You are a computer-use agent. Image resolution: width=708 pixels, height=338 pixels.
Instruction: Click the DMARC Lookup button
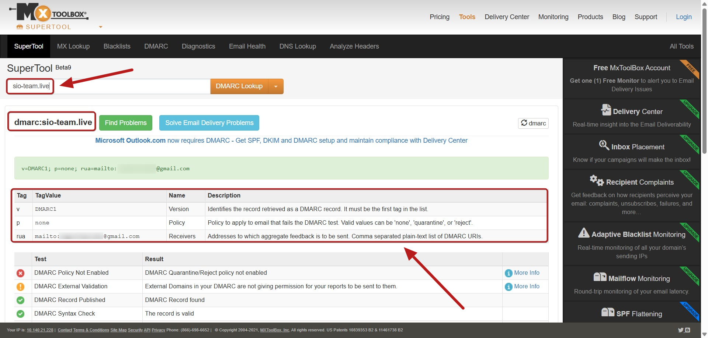tap(239, 86)
